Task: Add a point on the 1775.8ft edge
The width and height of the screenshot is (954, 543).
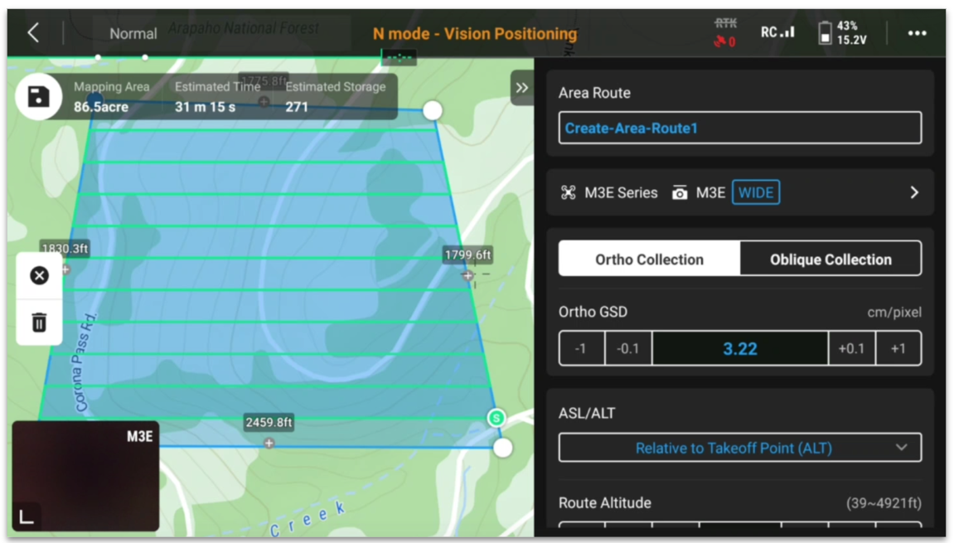Action: point(264,102)
